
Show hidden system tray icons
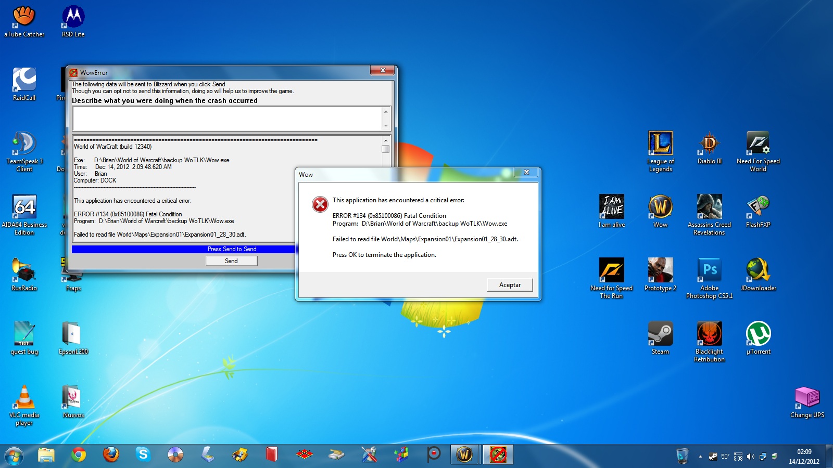click(x=700, y=457)
